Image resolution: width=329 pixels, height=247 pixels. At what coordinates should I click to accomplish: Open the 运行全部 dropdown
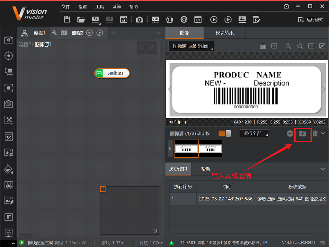254,133
